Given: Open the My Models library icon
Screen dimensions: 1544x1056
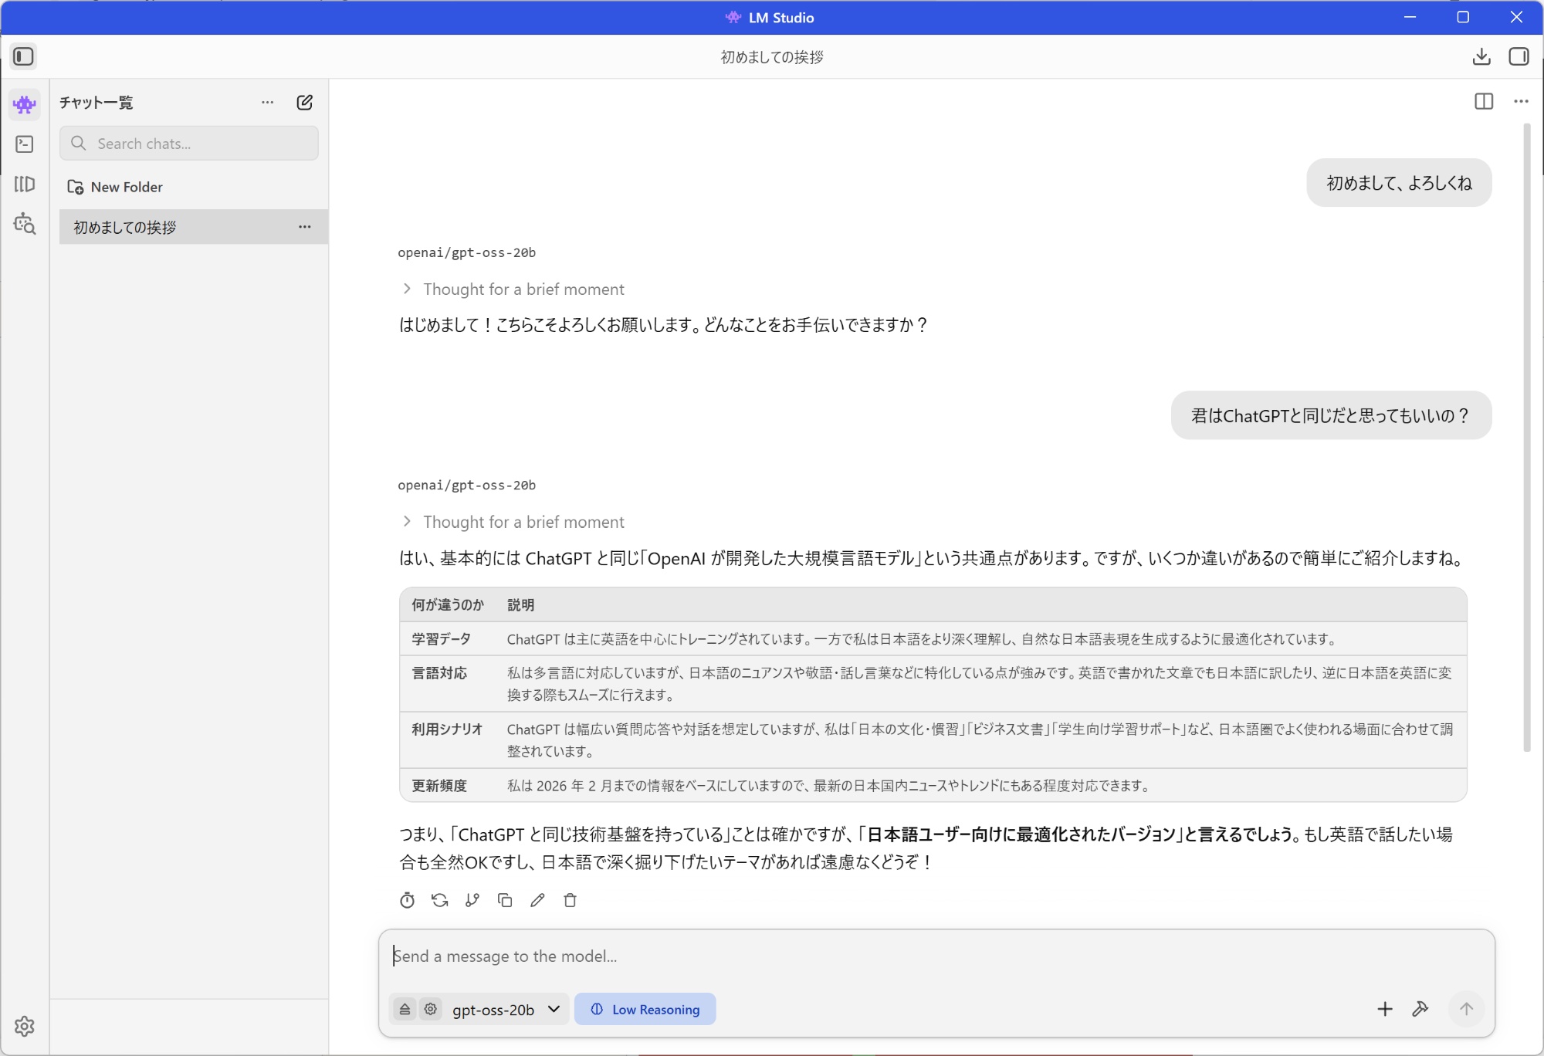Looking at the screenshot, I should [x=25, y=184].
